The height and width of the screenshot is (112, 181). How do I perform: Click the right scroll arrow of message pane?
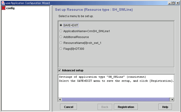point(172,99)
